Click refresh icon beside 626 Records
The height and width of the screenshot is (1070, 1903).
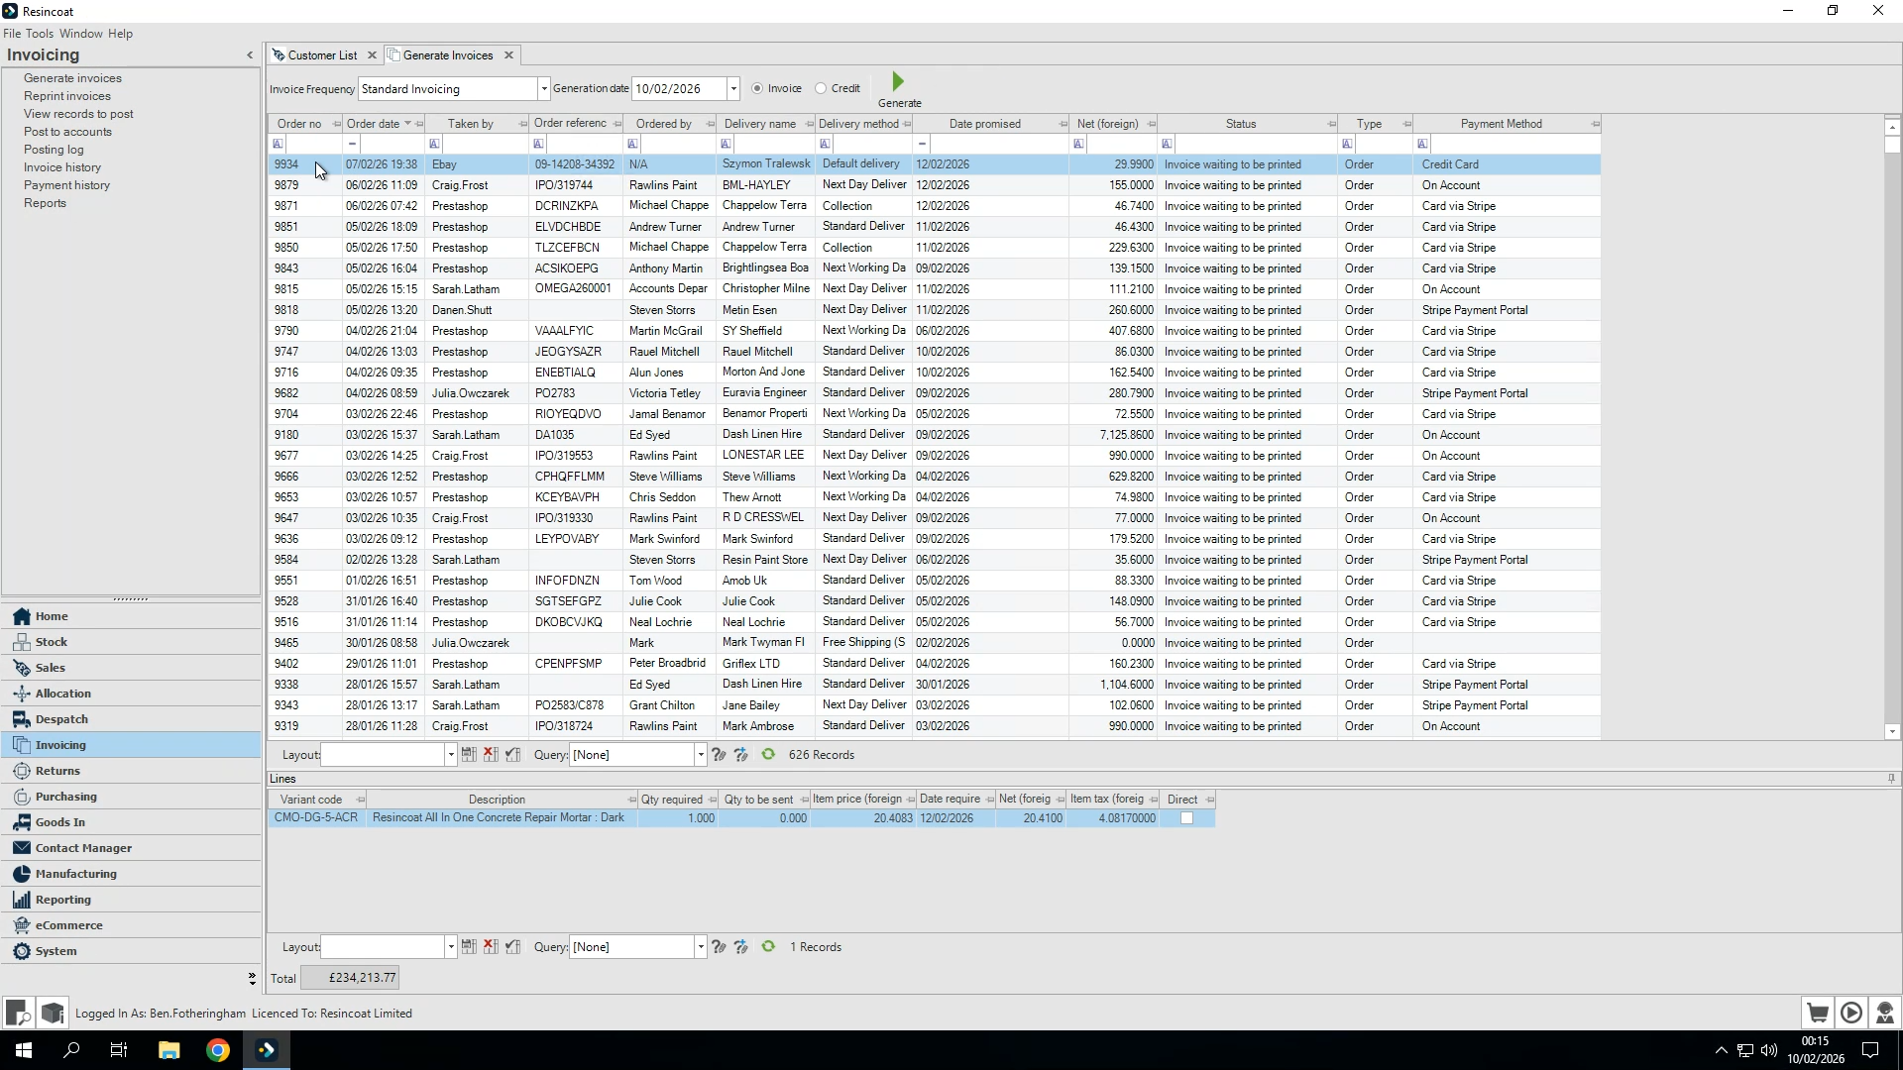pyautogui.click(x=768, y=755)
